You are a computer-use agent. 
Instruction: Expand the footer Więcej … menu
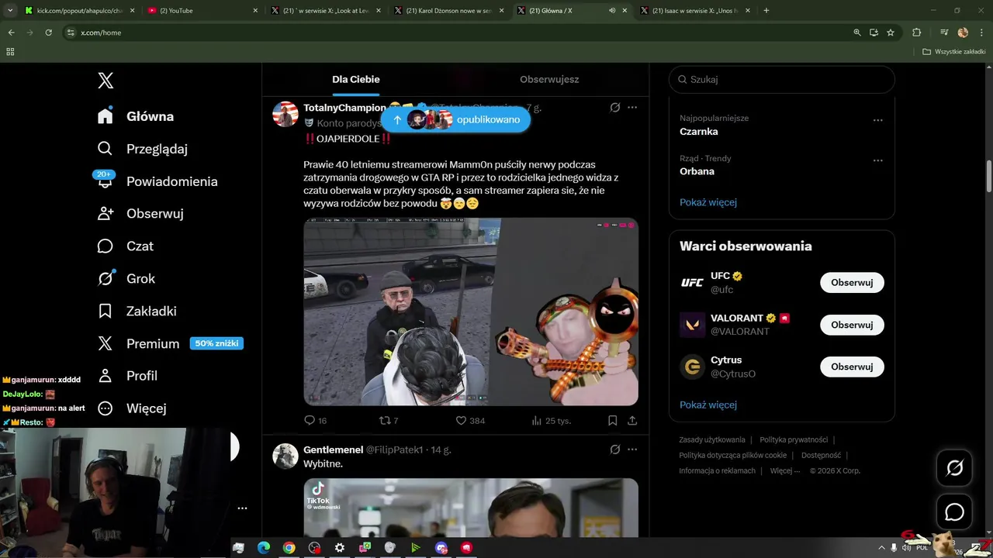pyautogui.click(x=785, y=470)
